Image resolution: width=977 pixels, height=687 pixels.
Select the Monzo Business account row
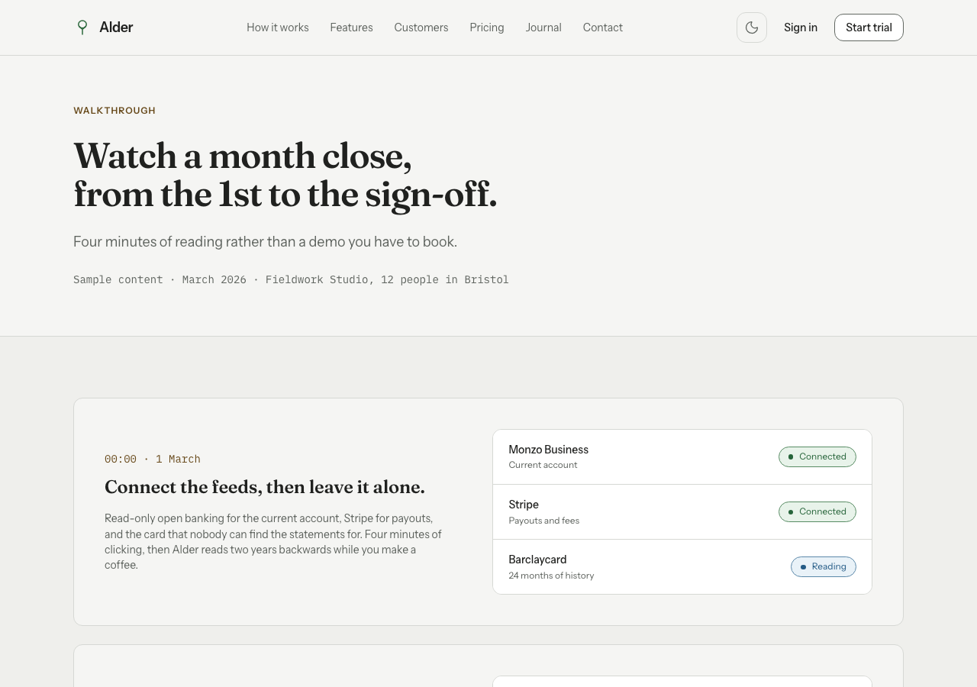pos(682,457)
